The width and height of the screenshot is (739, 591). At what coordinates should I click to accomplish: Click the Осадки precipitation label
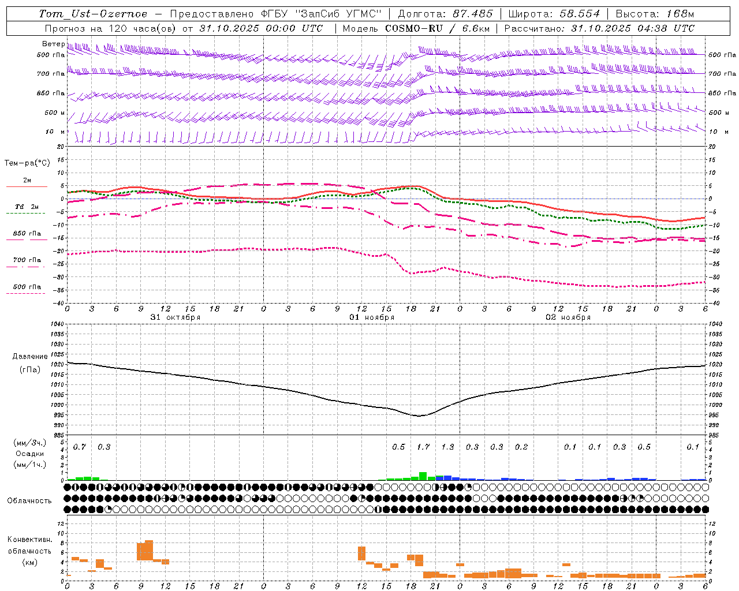(x=30, y=454)
